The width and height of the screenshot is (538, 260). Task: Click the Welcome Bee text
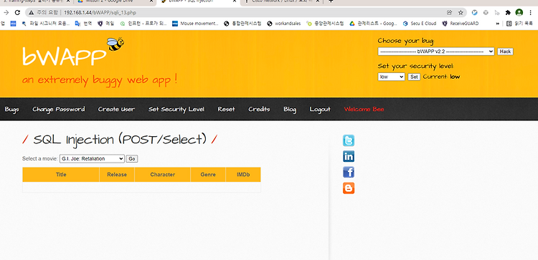coord(364,110)
